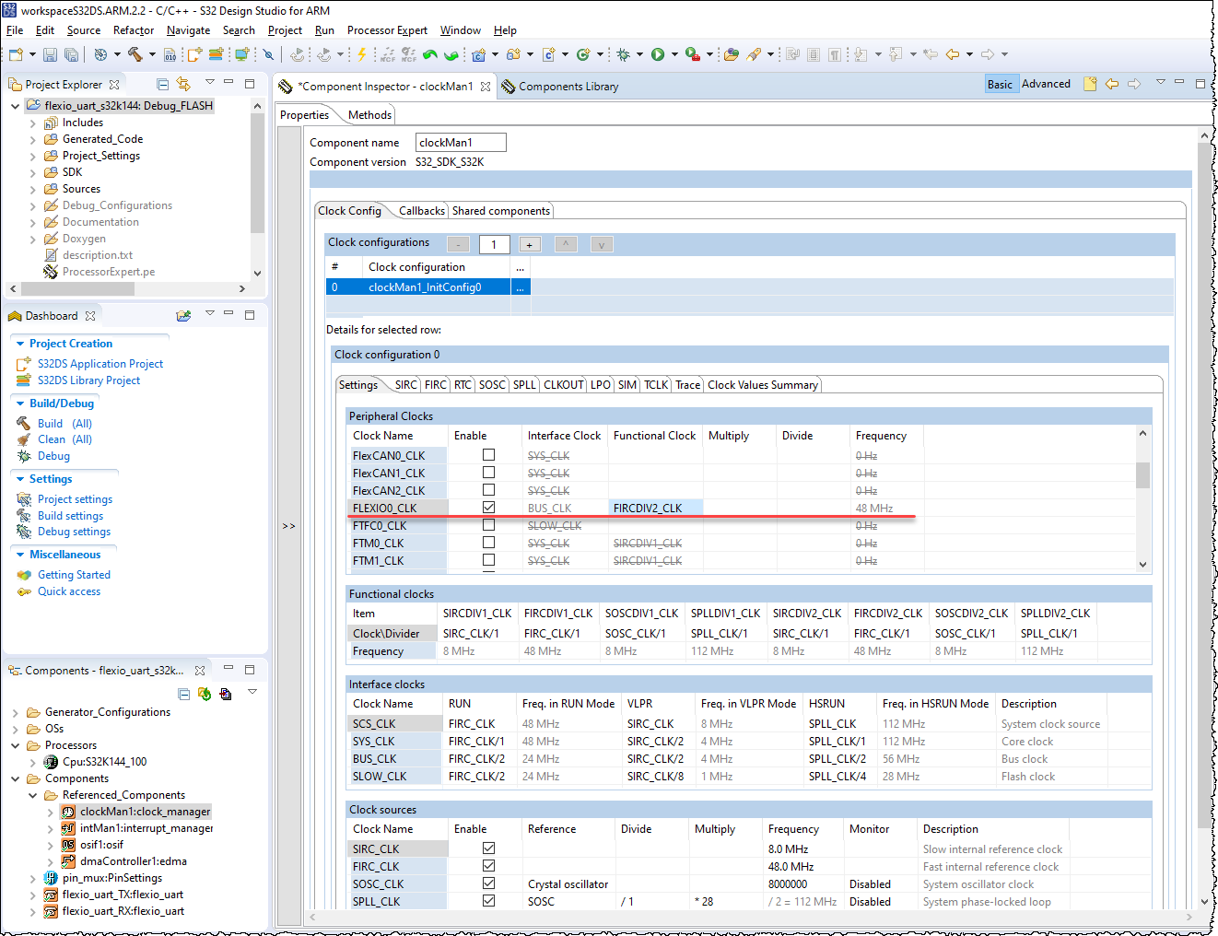Enable the FlexCAN0_CLK peripheral clock
1218x936 pixels.
click(x=488, y=454)
